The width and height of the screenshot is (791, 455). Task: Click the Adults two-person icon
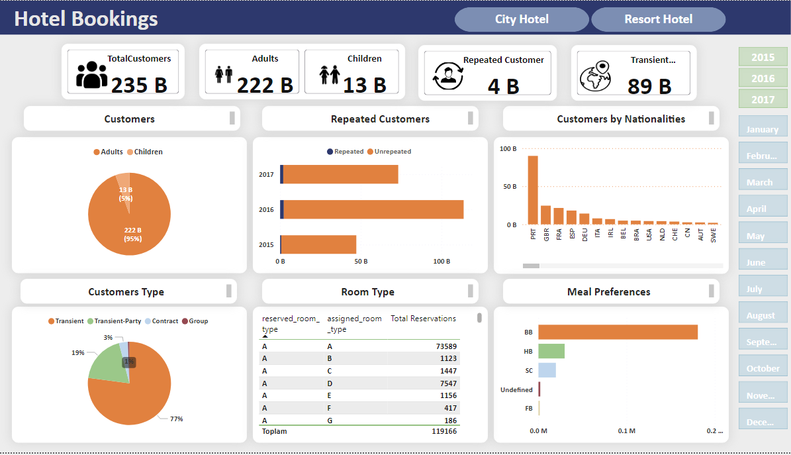(x=224, y=74)
